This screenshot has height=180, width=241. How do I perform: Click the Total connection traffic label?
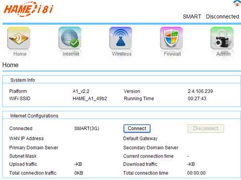[x=33, y=173]
